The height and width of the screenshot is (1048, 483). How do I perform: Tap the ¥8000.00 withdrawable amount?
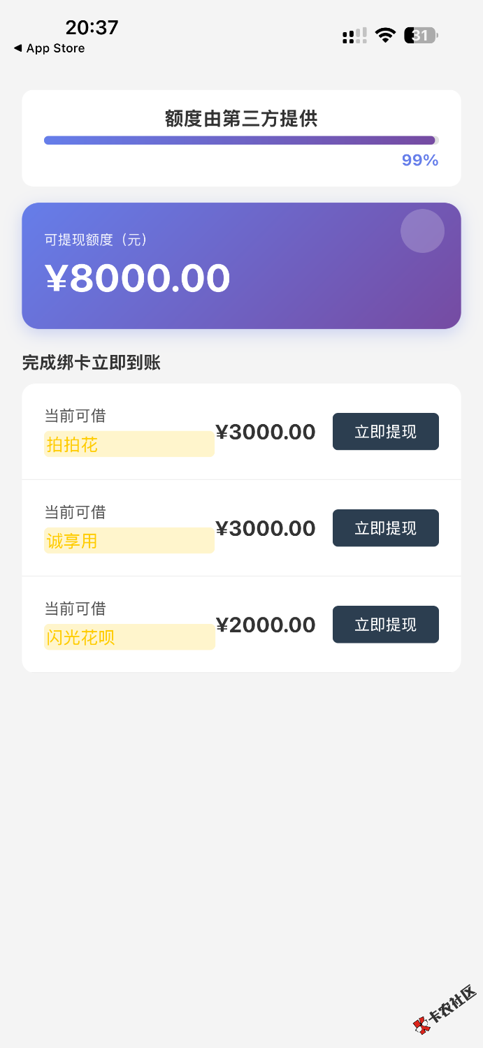(x=138, y=278)
